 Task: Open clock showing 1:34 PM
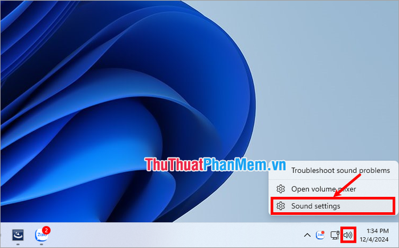click(377, 231)
